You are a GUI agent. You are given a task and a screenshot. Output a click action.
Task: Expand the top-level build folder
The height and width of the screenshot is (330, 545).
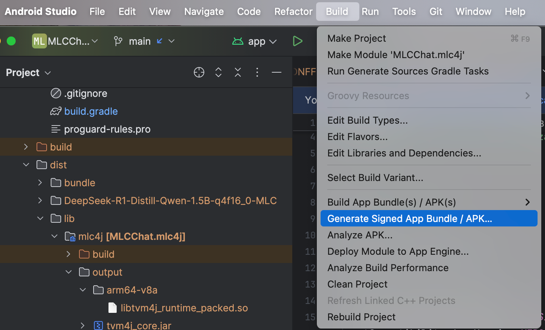[x=26, y=147]
